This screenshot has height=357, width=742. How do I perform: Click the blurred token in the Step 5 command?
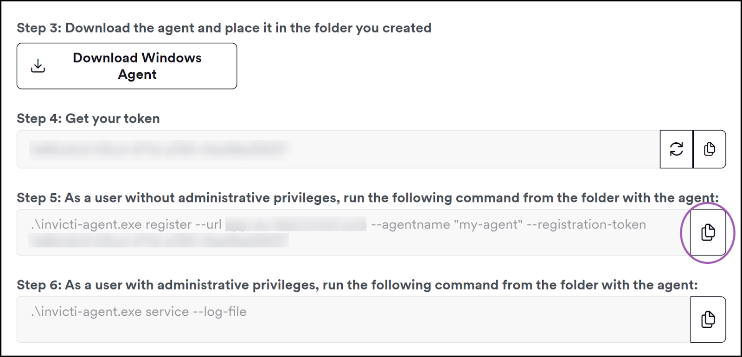pyautogui.click(x=158, y=240)
